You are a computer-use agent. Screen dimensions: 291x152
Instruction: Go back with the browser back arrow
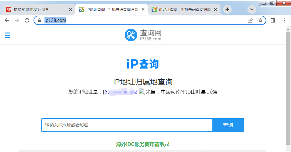[7, 20]
